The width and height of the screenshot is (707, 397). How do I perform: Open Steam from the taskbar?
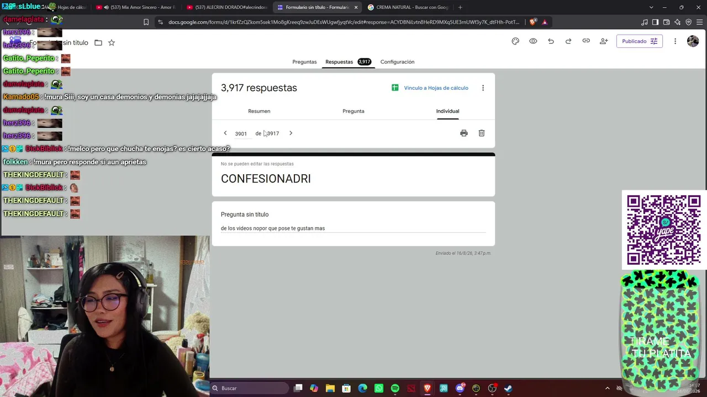508,388
